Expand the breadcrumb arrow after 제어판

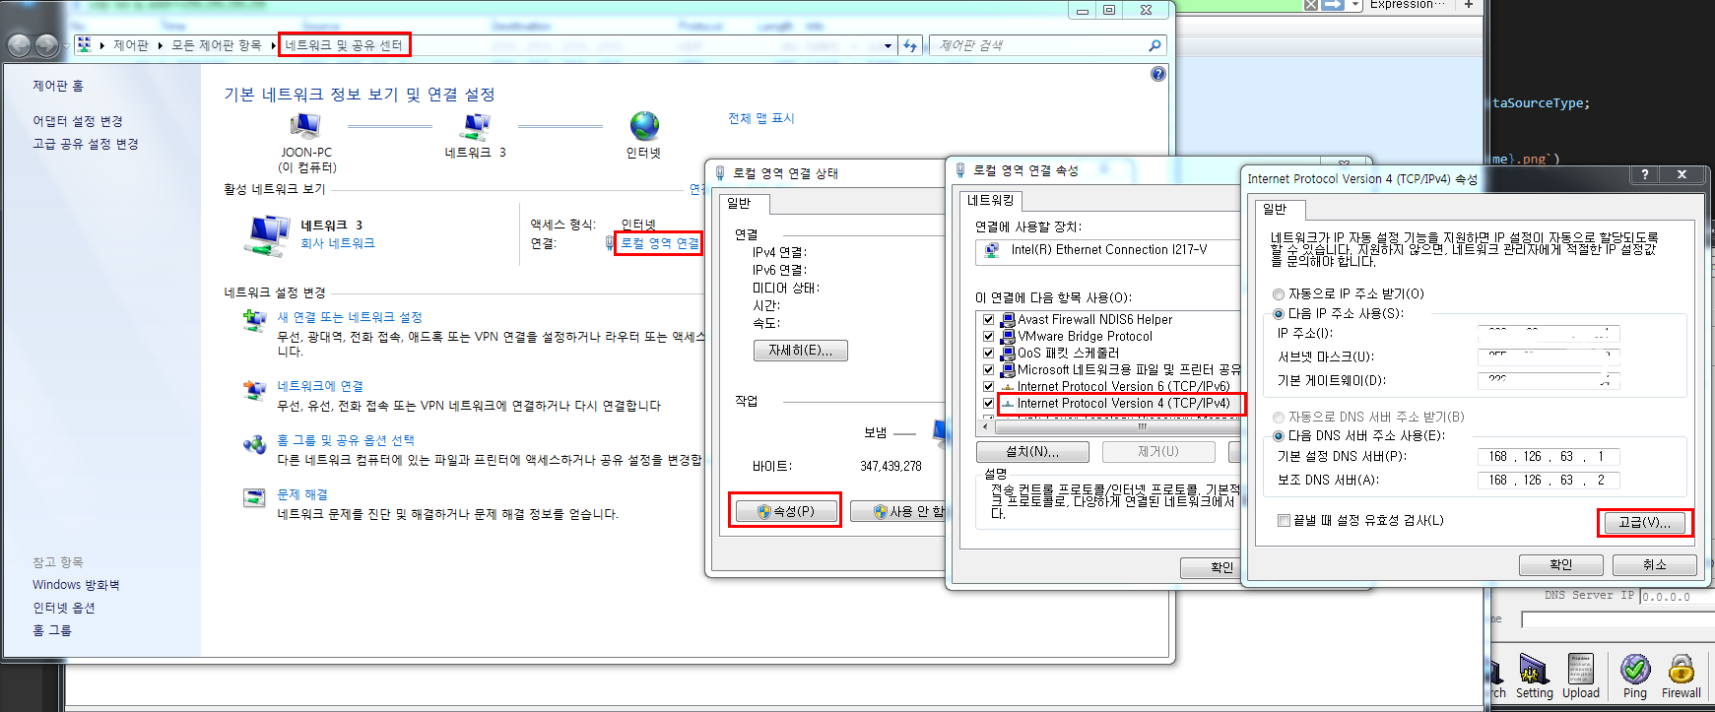click(160, 45)
